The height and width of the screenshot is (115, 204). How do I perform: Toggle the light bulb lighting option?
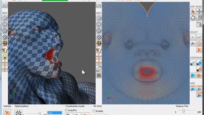click(5, 56)
